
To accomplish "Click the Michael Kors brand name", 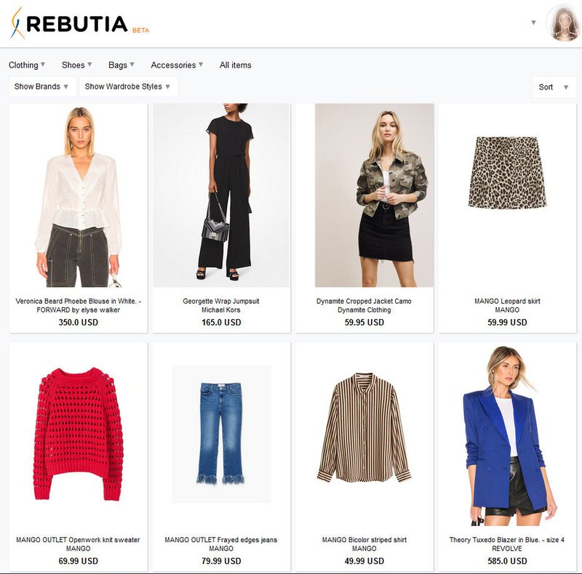I will coord(221,310).
